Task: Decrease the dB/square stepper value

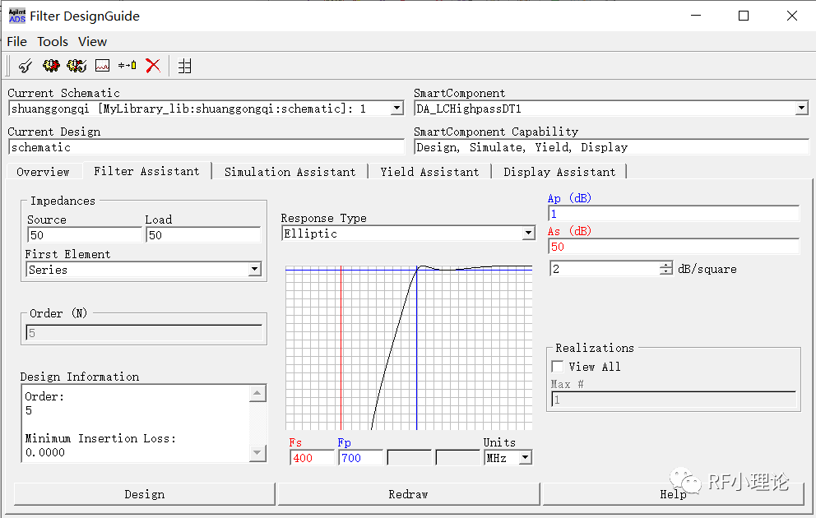Action: tap(666, 272)
